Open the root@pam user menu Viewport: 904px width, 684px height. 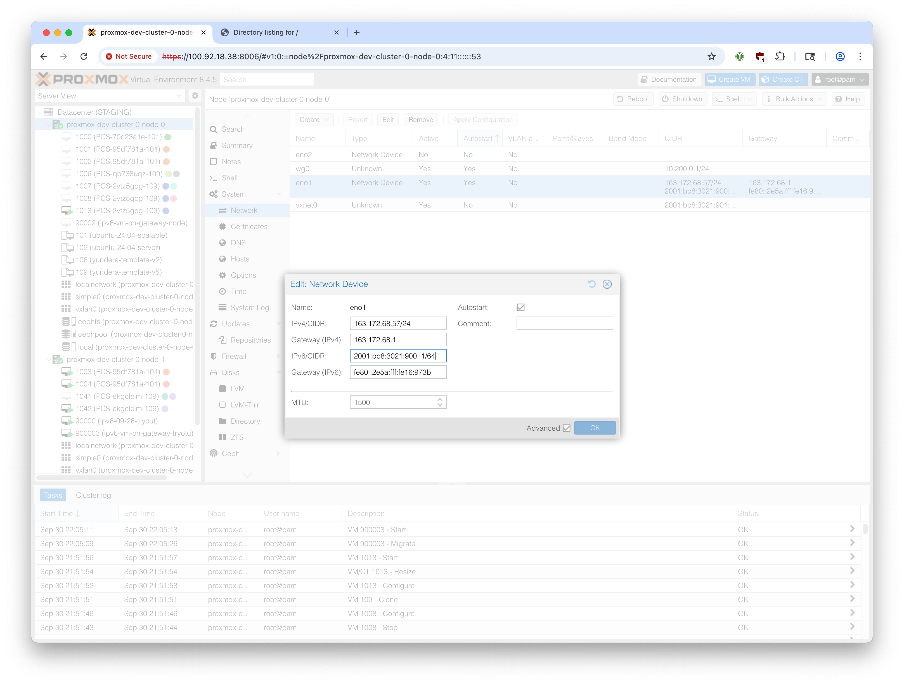[x=839, y=79]
